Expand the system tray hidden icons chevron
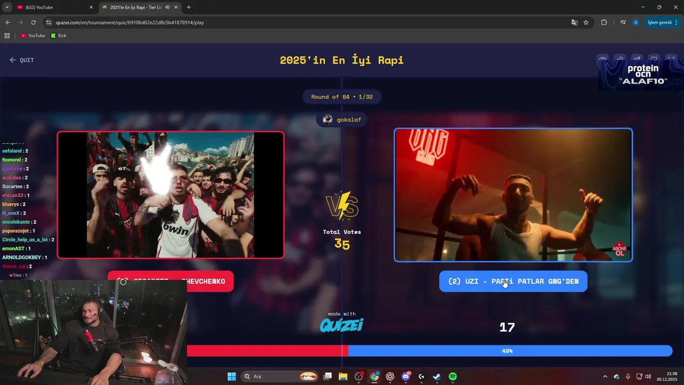The height and width of the screenshot is (385, 684). click(605, 376)
